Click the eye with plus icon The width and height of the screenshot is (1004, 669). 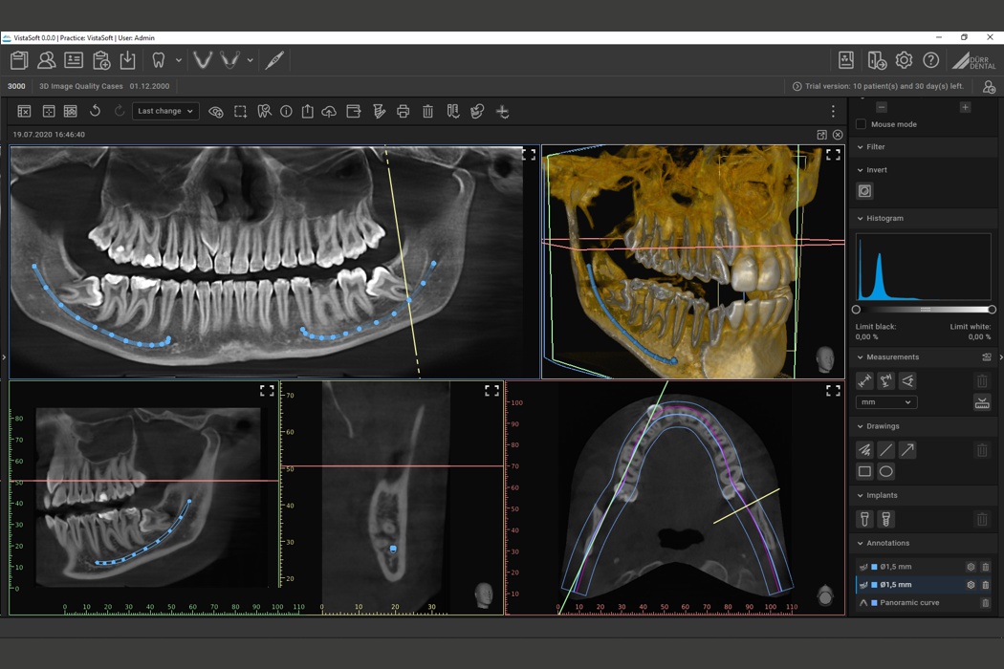pyautogui.click(x=216, y=112)
